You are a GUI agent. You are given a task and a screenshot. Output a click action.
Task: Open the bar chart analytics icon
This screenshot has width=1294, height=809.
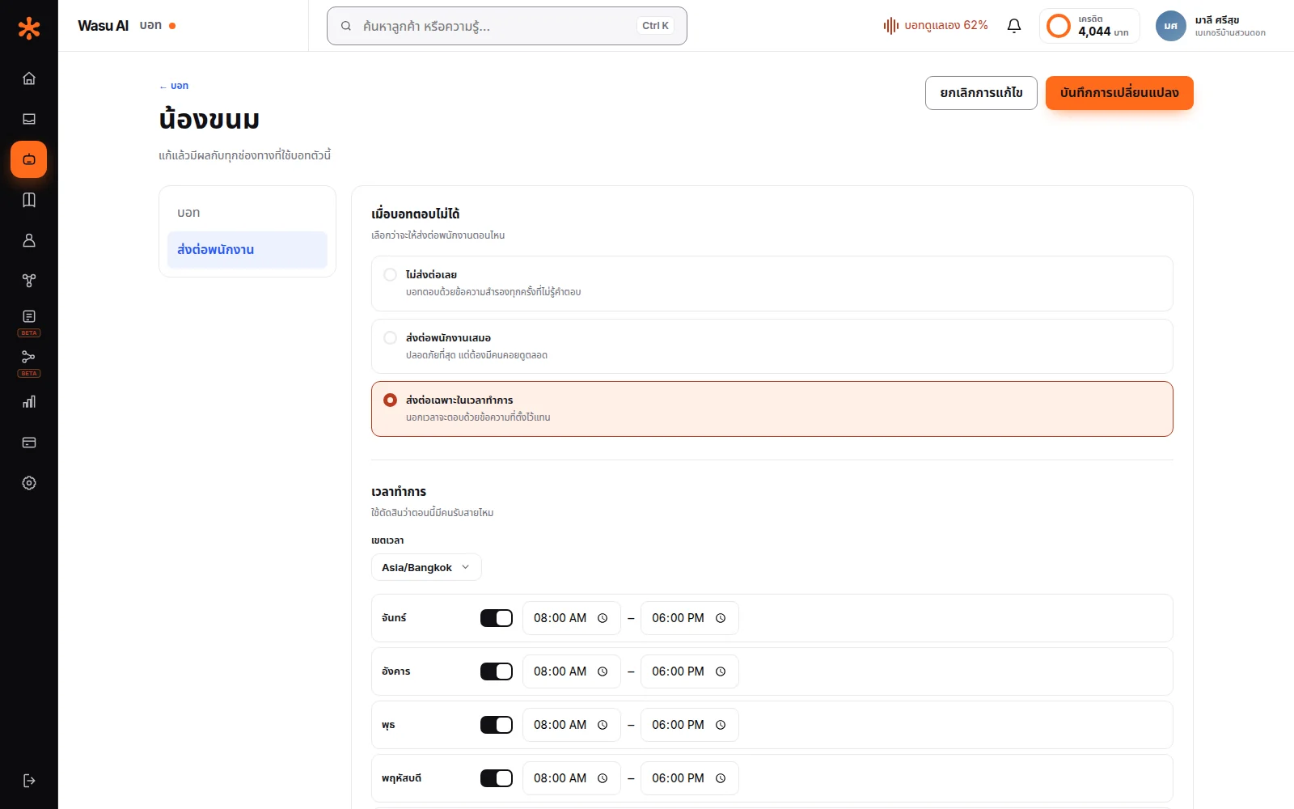(29, 402)
